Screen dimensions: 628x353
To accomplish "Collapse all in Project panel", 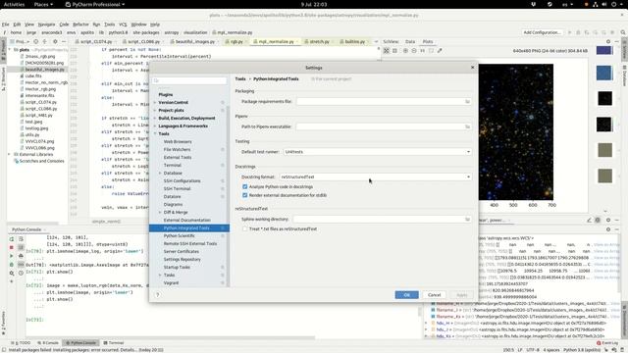I will 44,41.
